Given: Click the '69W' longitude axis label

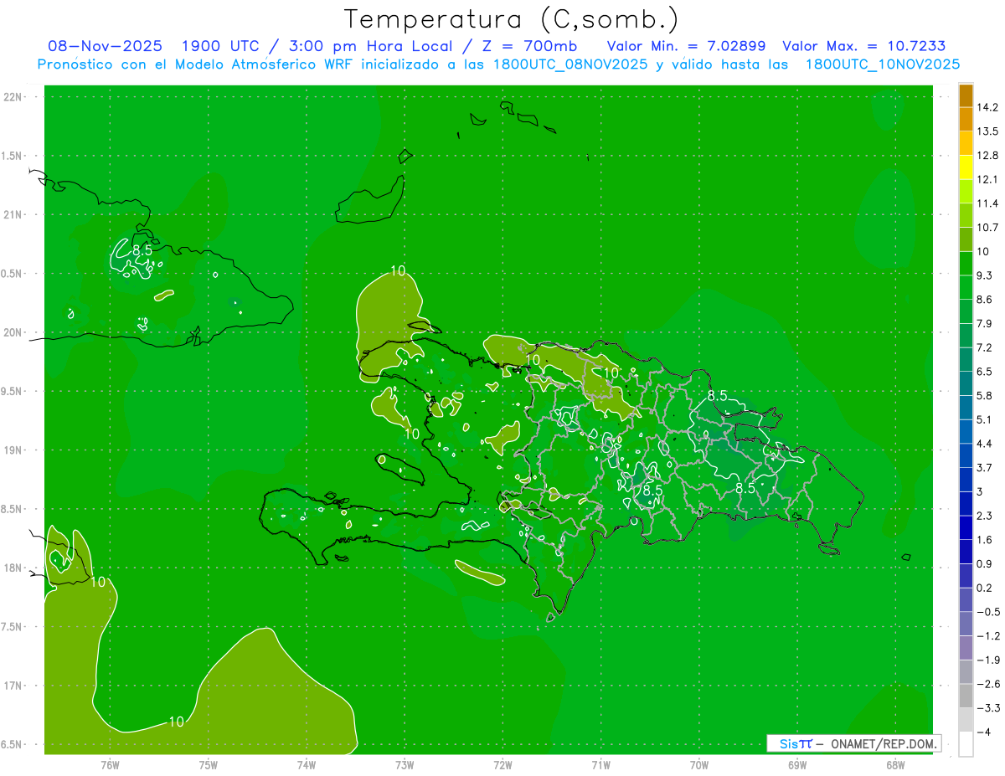Looking at the screenshot, I should tap(796, 765).
